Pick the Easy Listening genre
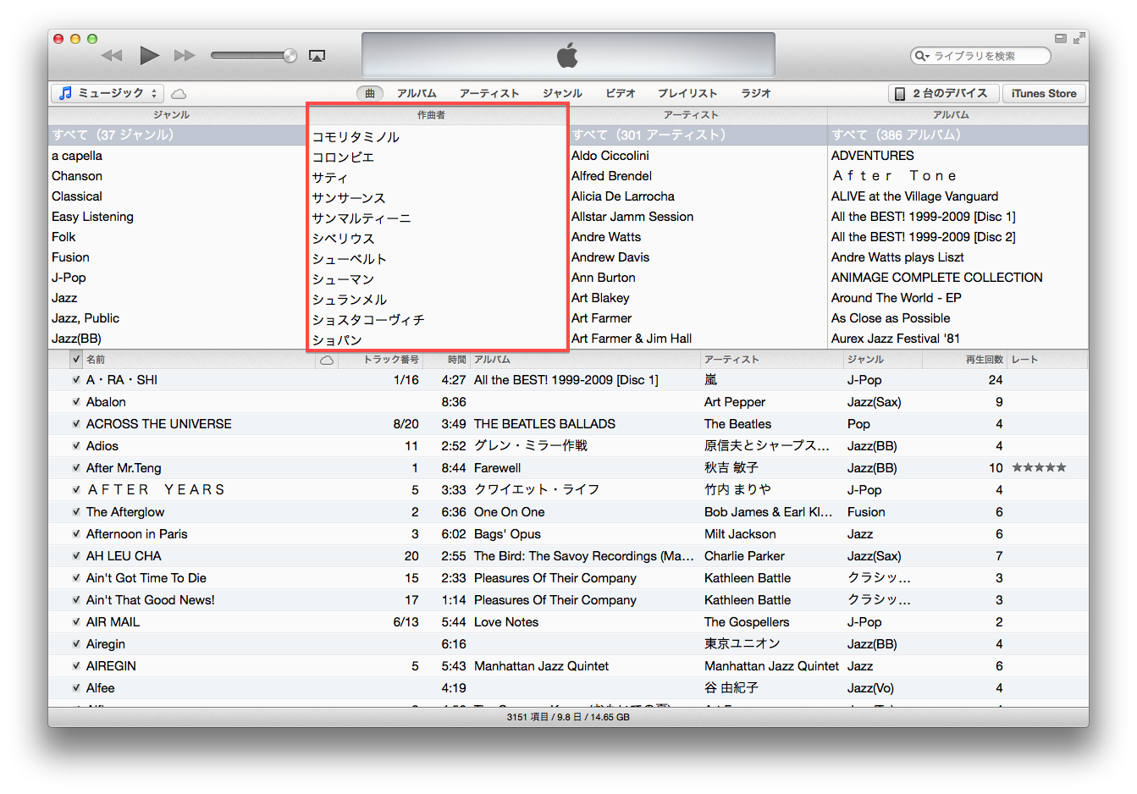 177,217
